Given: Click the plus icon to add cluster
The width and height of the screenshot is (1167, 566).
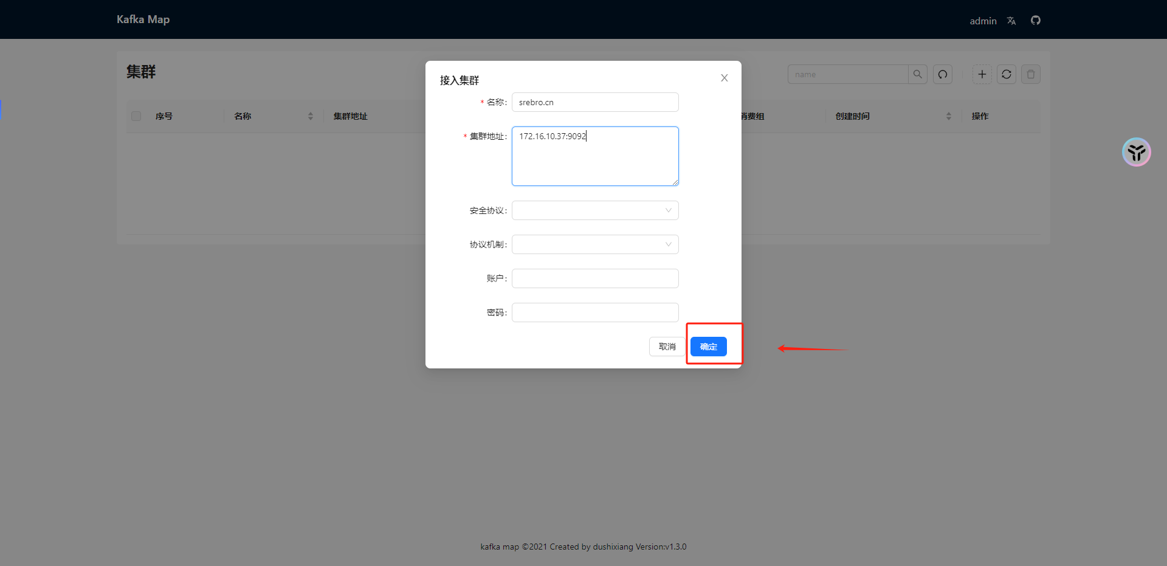Looking at the screenshot, I should coord(982,74).
